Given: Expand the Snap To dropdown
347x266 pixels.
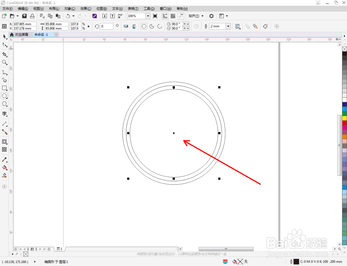Looking at the screenshot, I should (x=202, y=16).
